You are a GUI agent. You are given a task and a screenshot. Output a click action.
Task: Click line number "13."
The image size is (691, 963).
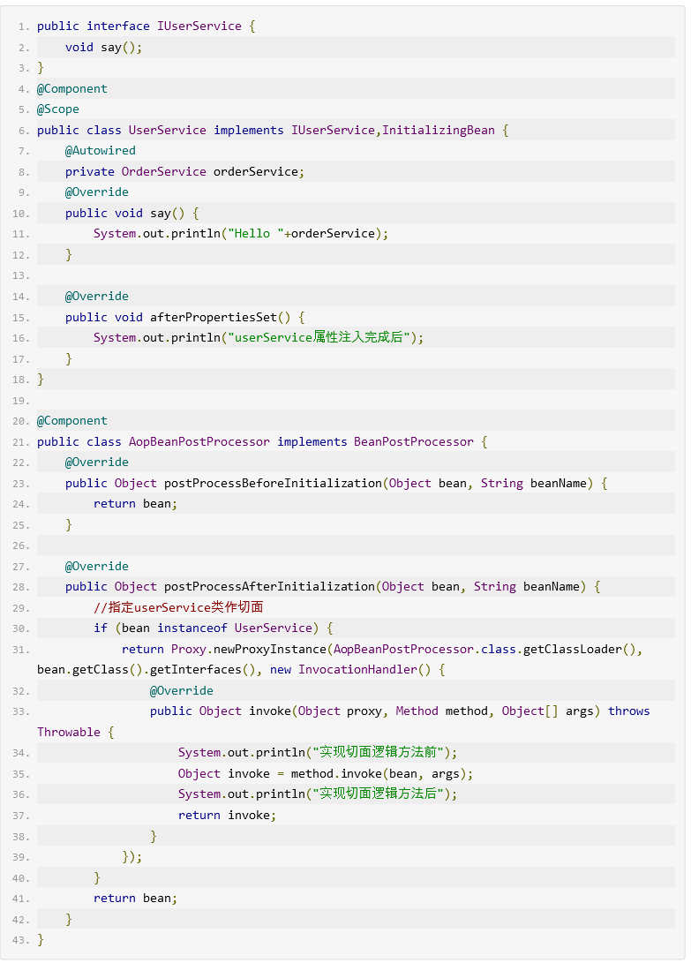[x=21, y=275]
